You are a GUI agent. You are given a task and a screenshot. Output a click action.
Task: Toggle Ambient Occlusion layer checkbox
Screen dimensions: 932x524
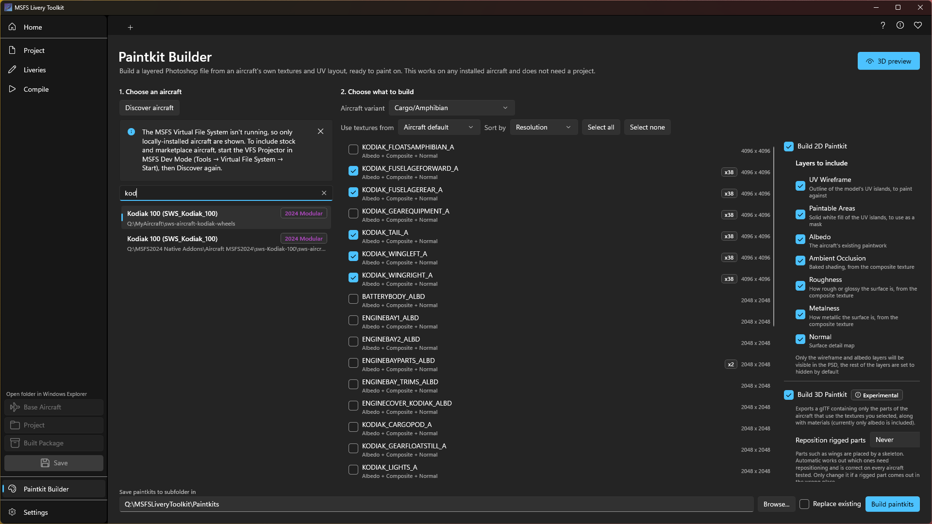click(800, 261)
